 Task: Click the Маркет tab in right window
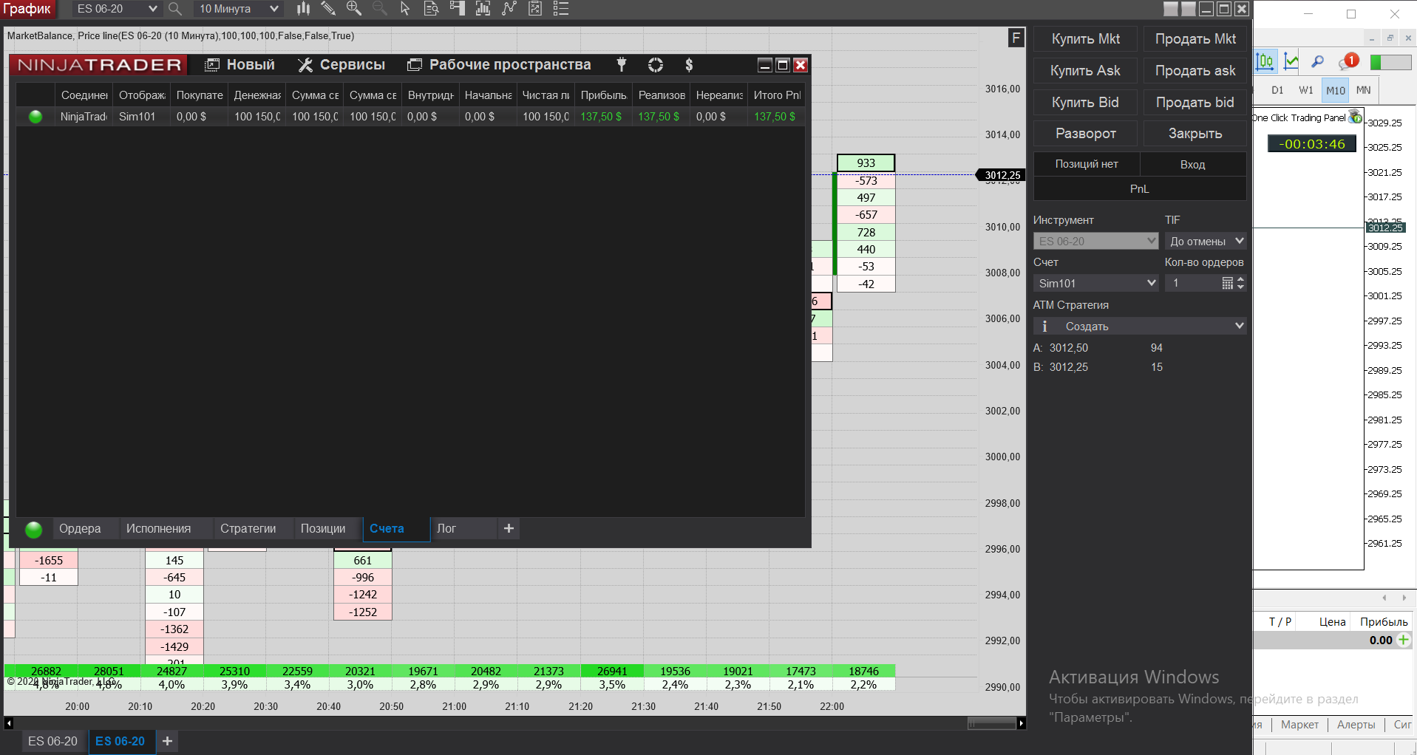[1299, 725]
